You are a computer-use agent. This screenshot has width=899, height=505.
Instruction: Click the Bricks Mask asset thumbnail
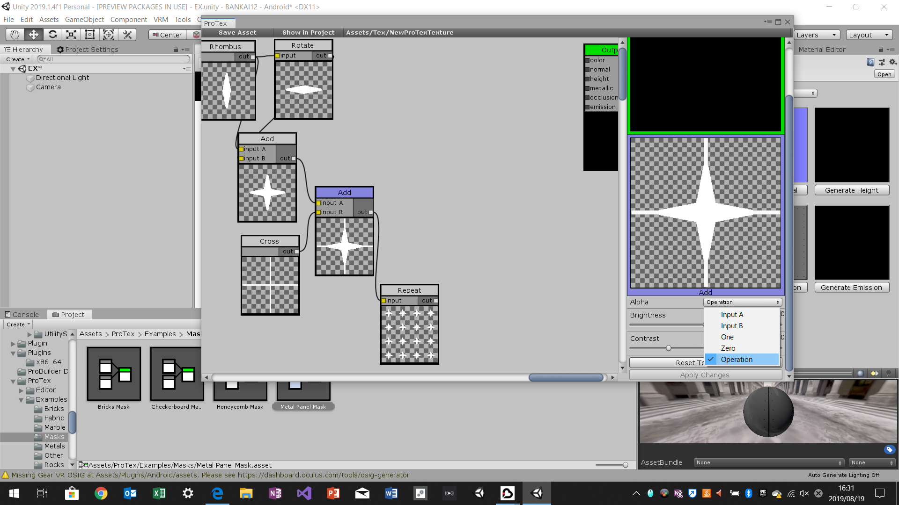[x=114, y=374]
